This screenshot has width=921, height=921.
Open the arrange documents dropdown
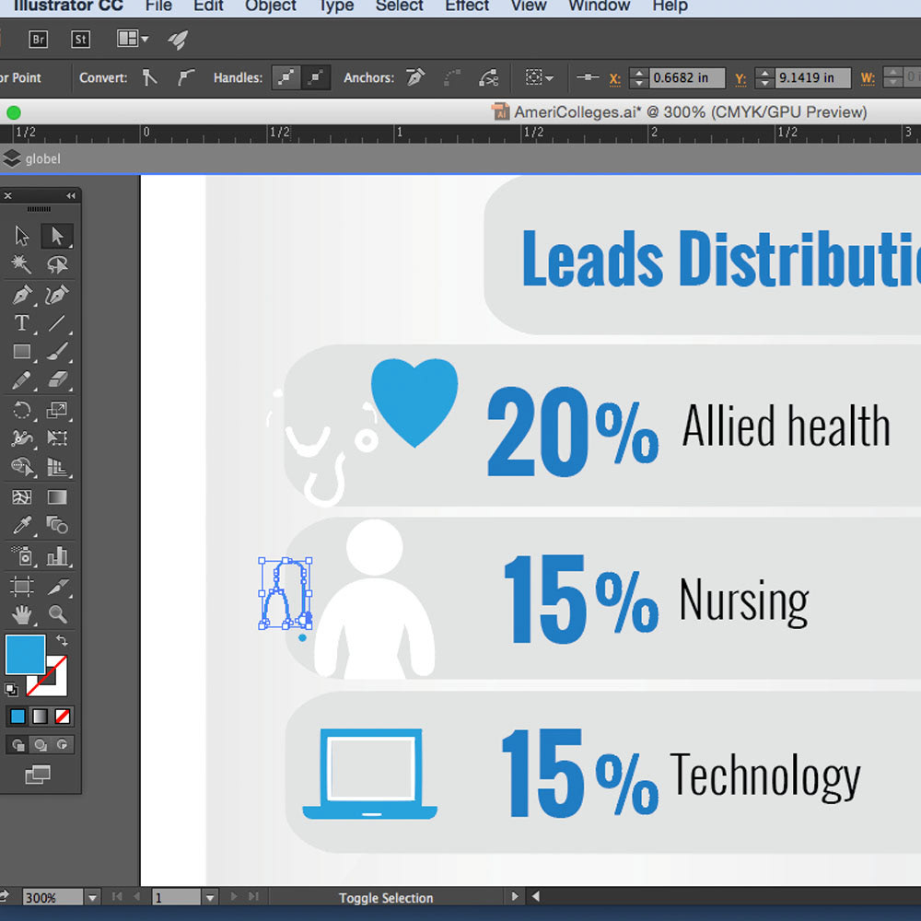[x=132, y=40]
